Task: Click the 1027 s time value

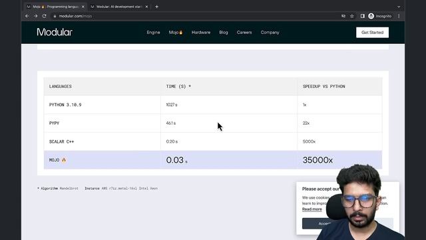Action: tap(172, 105)
